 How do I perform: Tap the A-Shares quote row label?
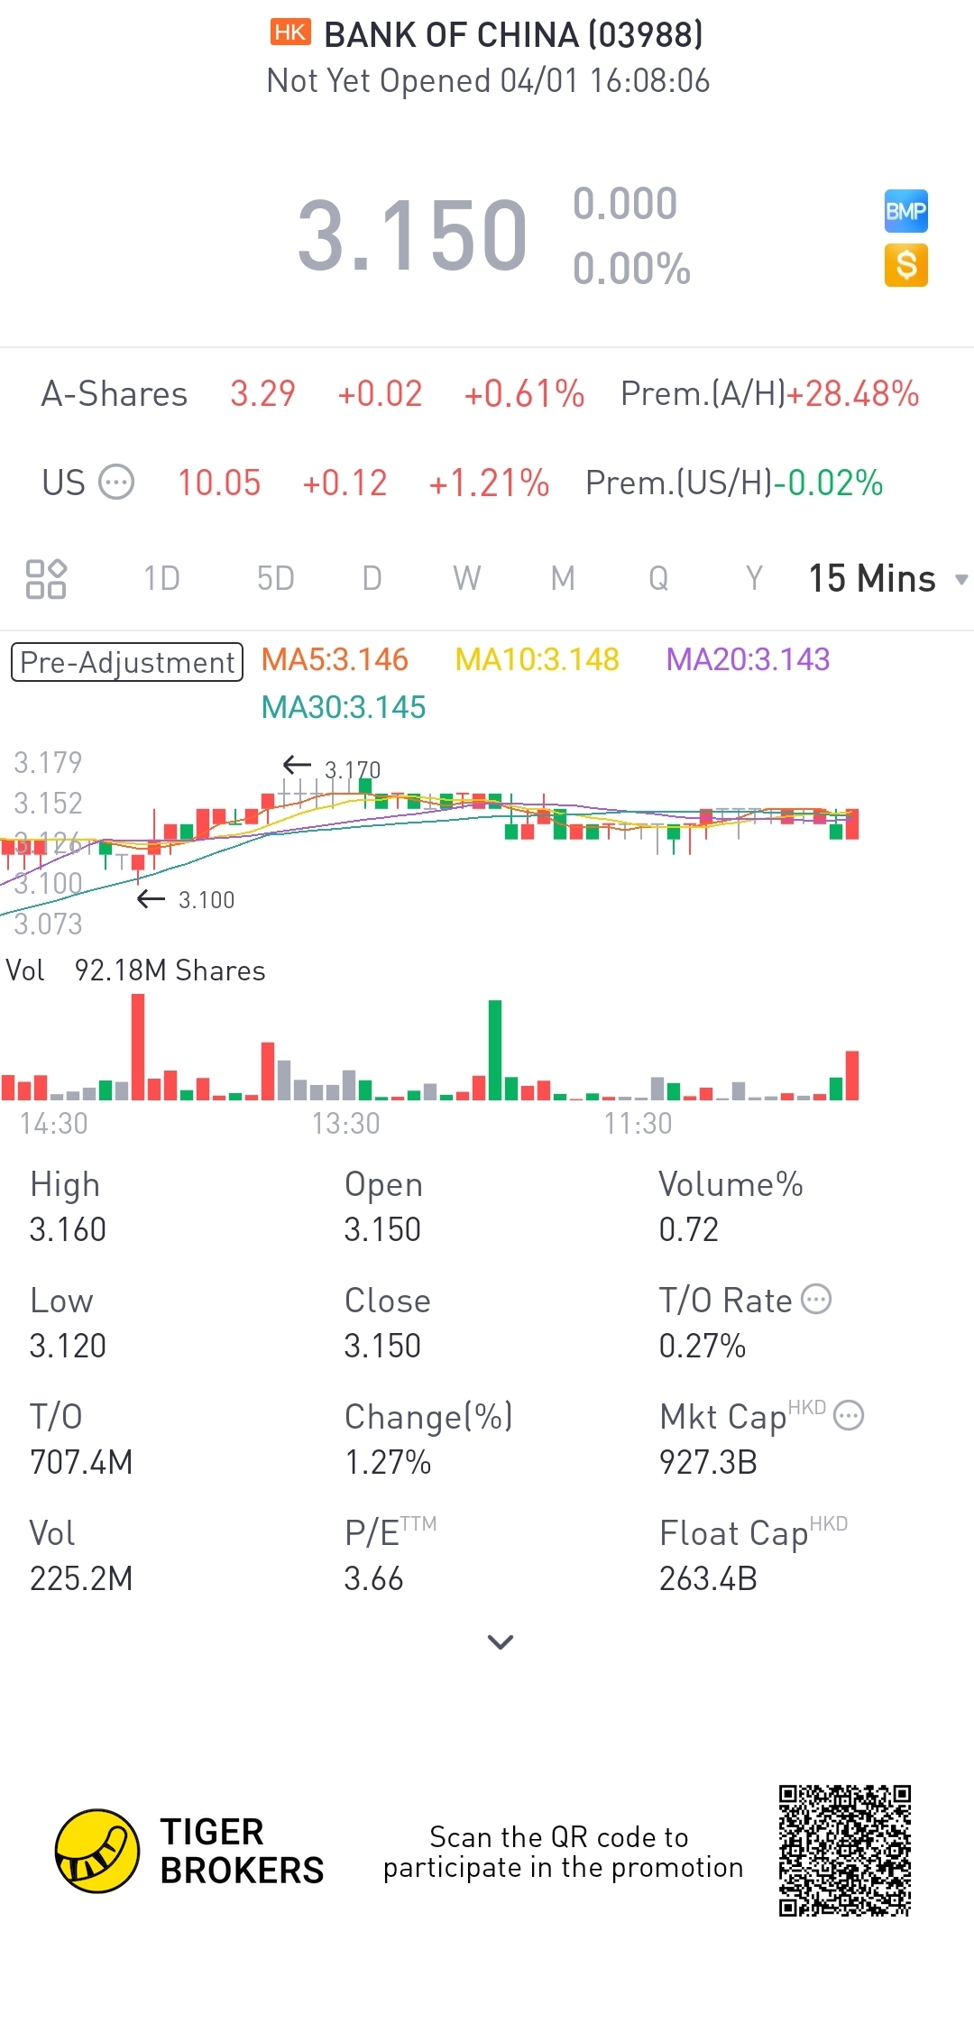tap(115, 394)
